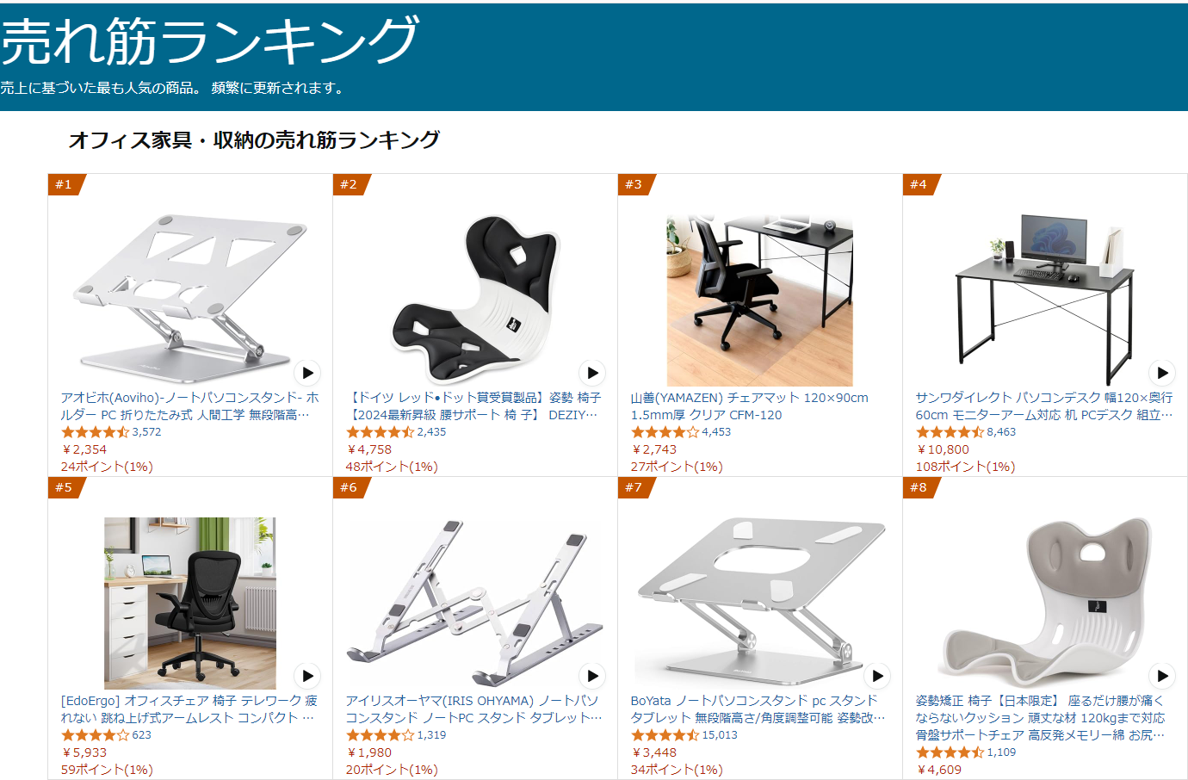
Task: Click the ¥10,800 price of the desk
Action: (943, 449)
